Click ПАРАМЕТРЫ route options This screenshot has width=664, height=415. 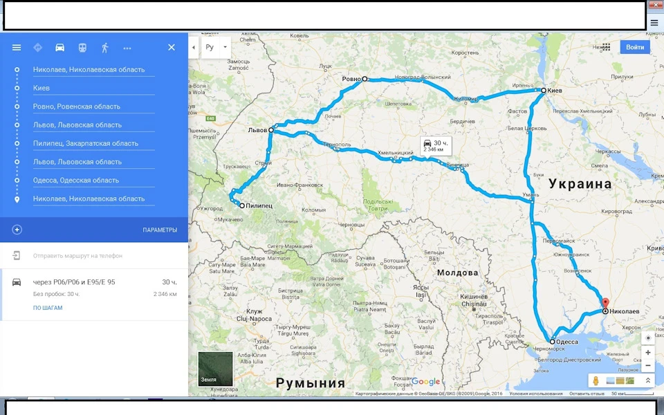tap(160, 230)
